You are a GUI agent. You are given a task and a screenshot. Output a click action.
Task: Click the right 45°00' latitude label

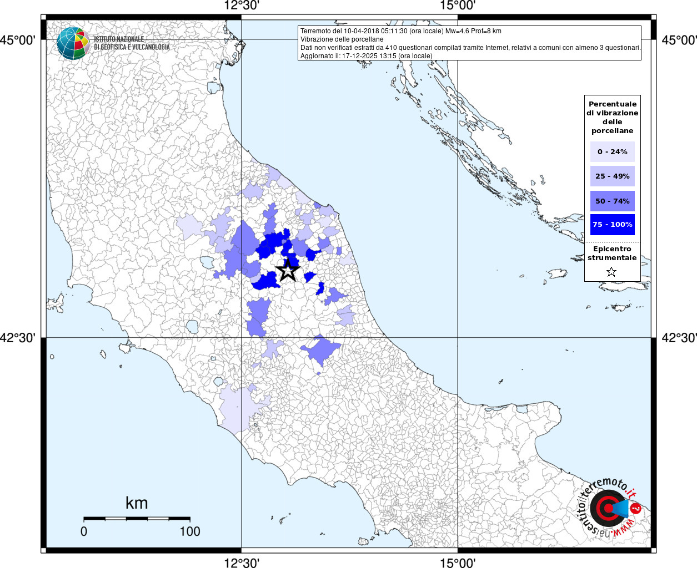click(x=679, y=40)
